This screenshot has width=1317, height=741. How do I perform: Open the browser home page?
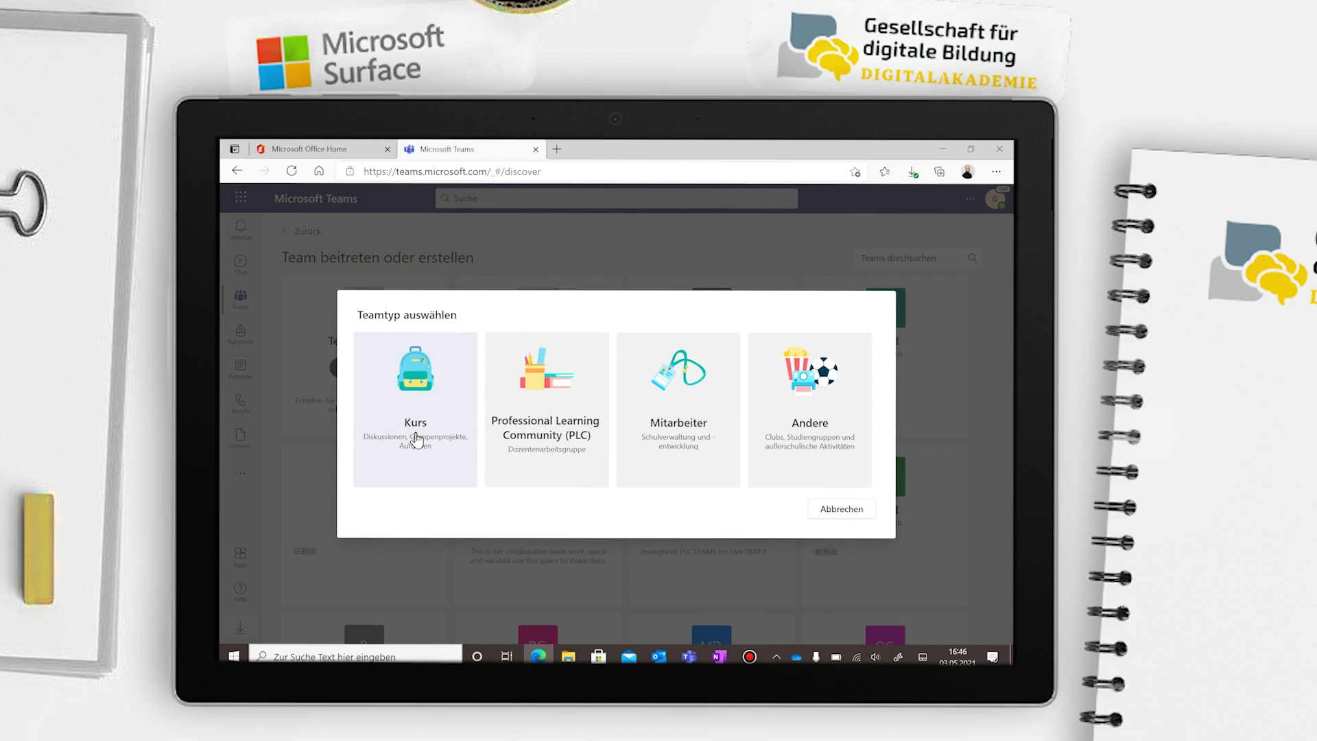point(319,171)
